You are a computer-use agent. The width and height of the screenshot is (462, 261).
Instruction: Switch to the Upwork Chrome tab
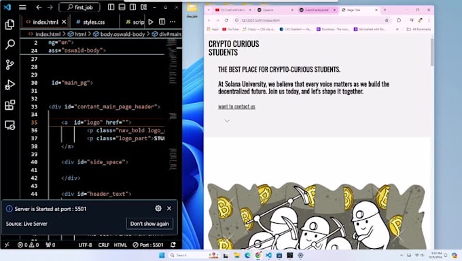(x=275, y=10)
